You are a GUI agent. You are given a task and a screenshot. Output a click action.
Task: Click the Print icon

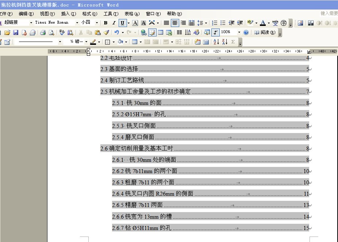point(43,32)
